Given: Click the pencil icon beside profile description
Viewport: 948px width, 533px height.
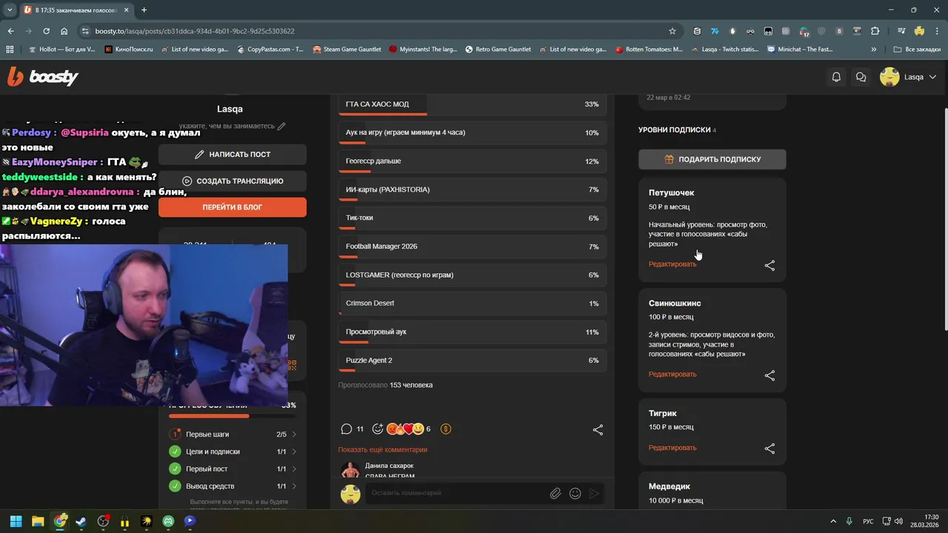Looking at the screenshot, I should pyautogui.click(x=281, y=126).
